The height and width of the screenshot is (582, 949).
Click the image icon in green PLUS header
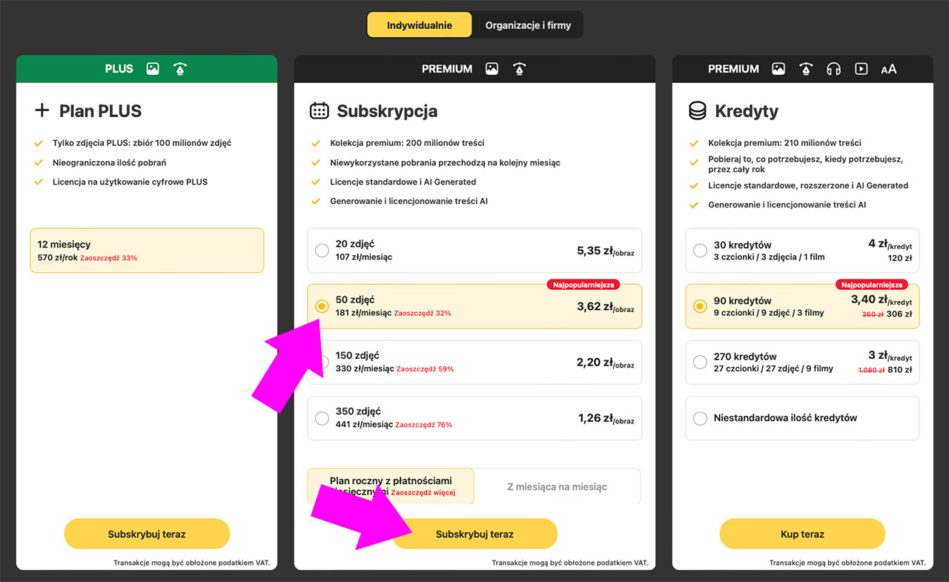tap(153, 69)
